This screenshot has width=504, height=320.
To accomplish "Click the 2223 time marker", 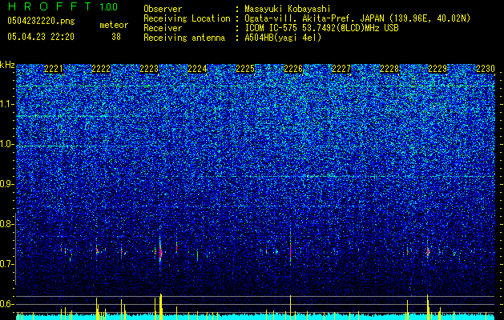I will pos(149,69).
